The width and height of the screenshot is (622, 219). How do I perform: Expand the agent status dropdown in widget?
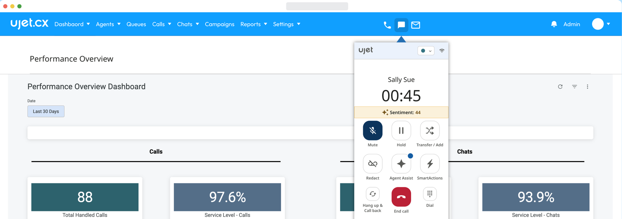click(x=426, y=51)
